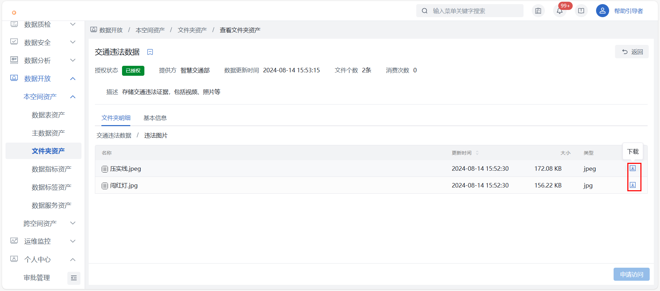Screen dimensions: 660x291
Task: Click the 返回 button
Action: coord(631,52)
